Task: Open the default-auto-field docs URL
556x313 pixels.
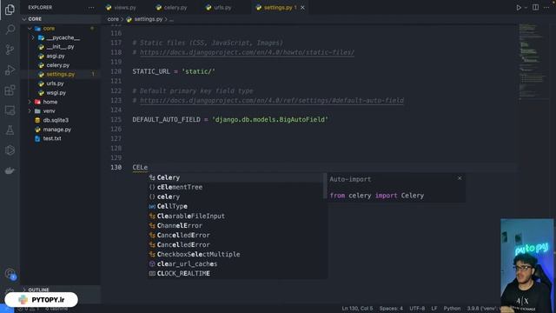Action: click(272, 101)
